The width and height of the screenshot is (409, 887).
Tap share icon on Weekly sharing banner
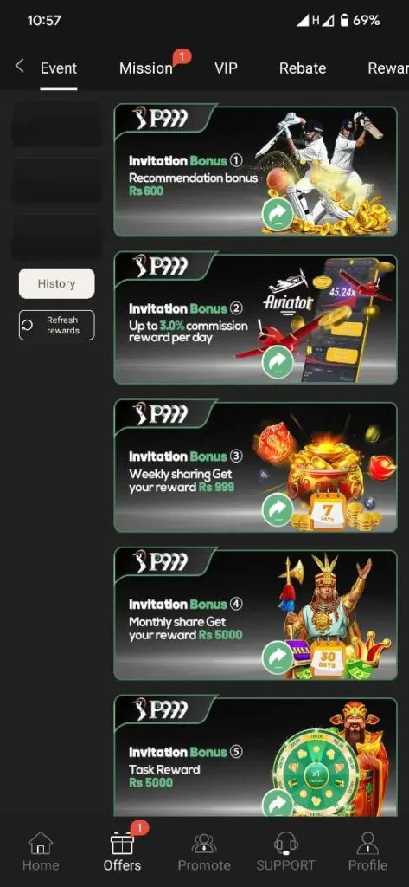coord(278,509)
